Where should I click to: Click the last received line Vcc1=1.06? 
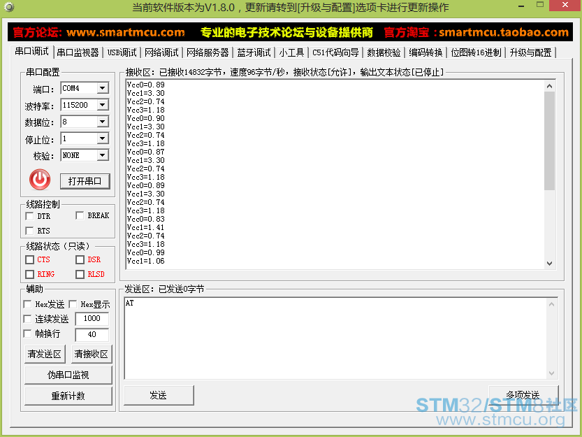(x=145, y=261)
